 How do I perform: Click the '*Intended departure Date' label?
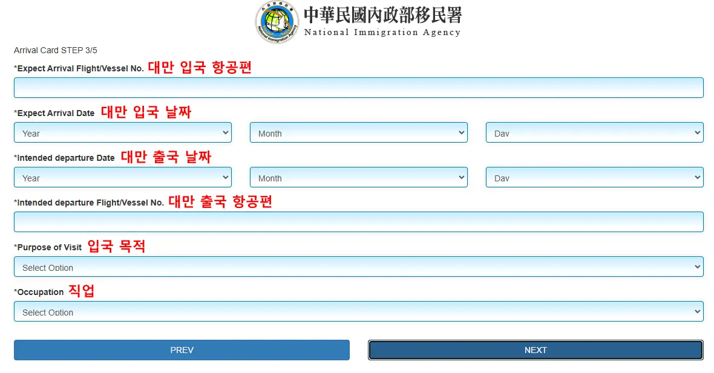coord(64,158)
